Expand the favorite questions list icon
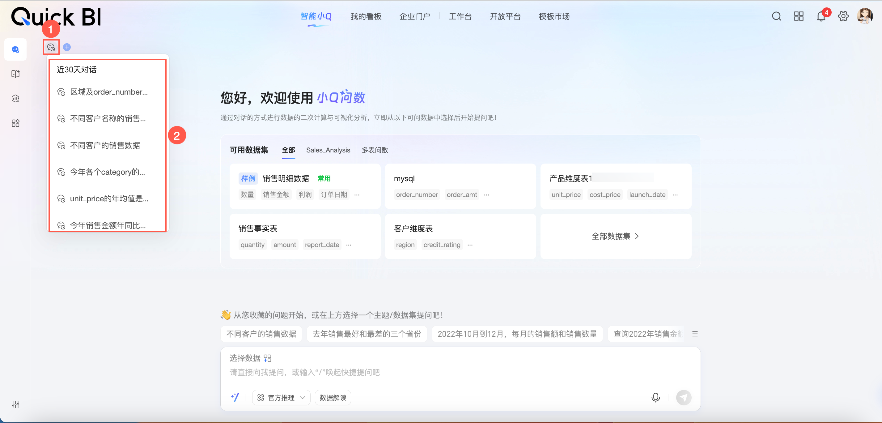Viewport: 882px width, 423px height. [x=694, y=334]
